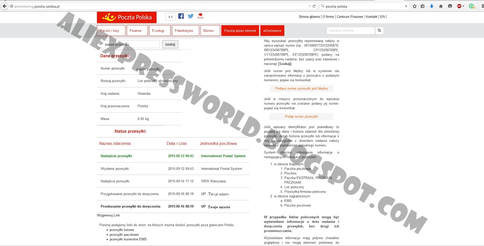Open the bookmarks list icon
The height and width of the screenshot is (246, 484).
(x=423, y=6)
